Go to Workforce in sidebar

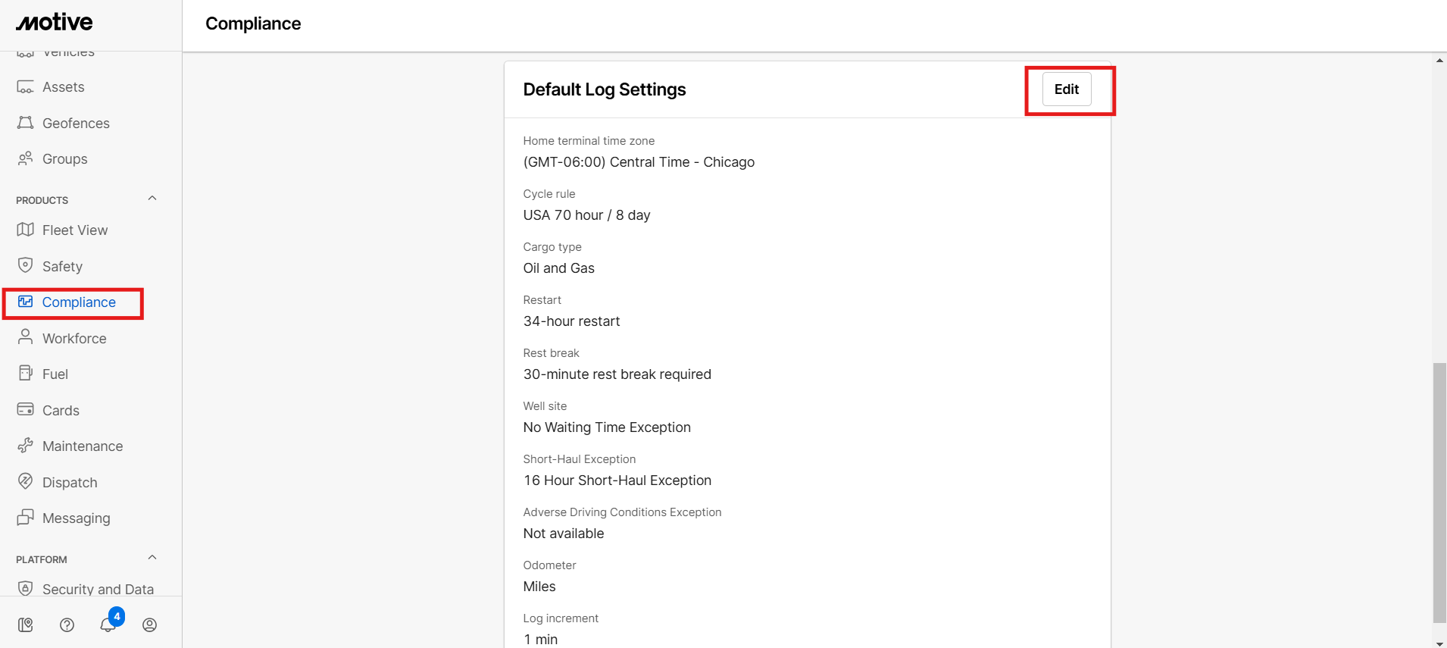pyautogui.click(x=74, y=338)
